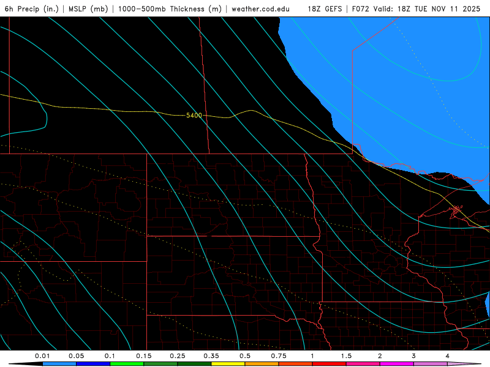Click the 0.75 legend value
The image size is (490, 367).
coord(279,356)
